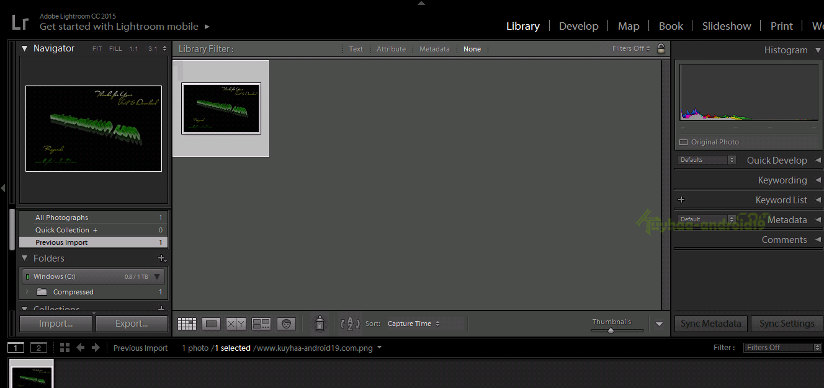The image size is (824, 388).
Task: Open filmstrip source path dropdown arrow
Action: pyautogui.click(x=379, y=348)
